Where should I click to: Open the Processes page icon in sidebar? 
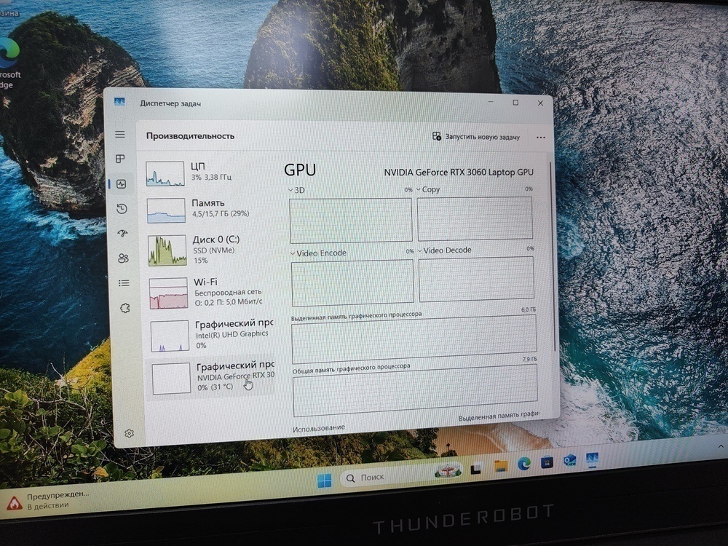[x=120, y=159]
